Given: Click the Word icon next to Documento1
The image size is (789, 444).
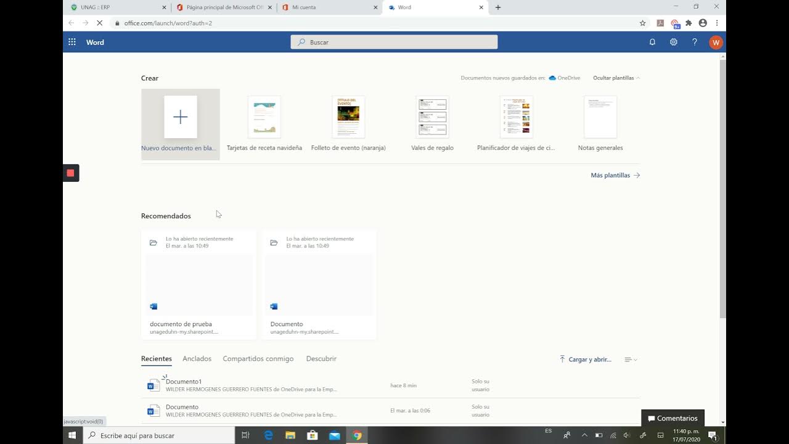Looking at the screenshot, I should (x=153, y=385).
